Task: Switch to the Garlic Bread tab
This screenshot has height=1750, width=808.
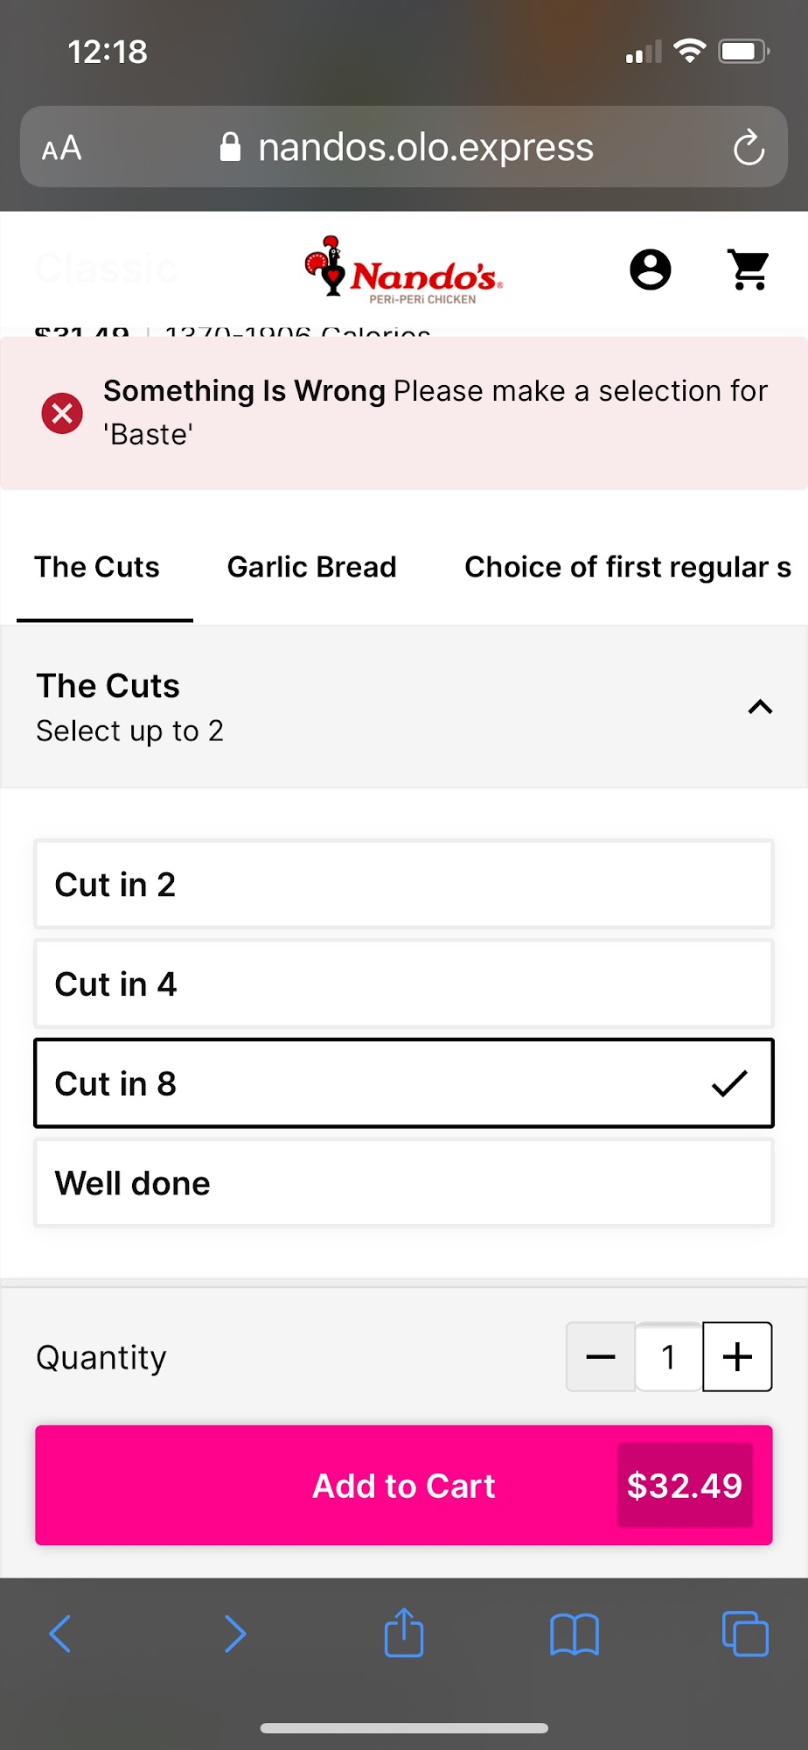Action: pyautogui.click(x=311, y=567)
